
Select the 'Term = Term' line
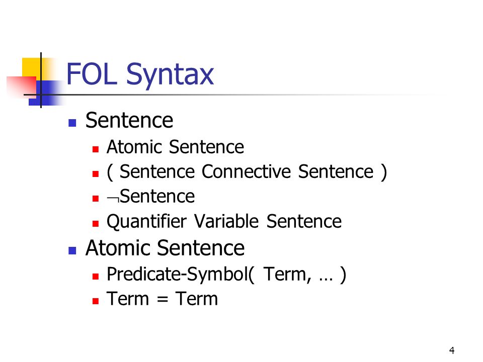pyautogui.click(x=162, y=299)
